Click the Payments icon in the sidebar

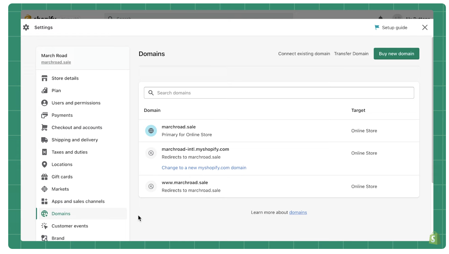click(x=45, y=115)
